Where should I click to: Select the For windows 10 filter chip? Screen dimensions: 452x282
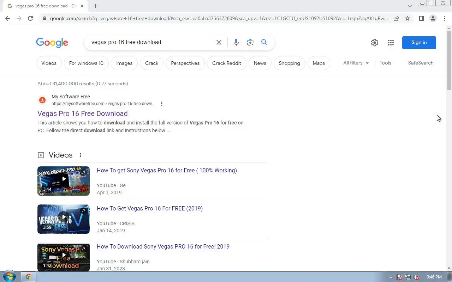[86, 63]
